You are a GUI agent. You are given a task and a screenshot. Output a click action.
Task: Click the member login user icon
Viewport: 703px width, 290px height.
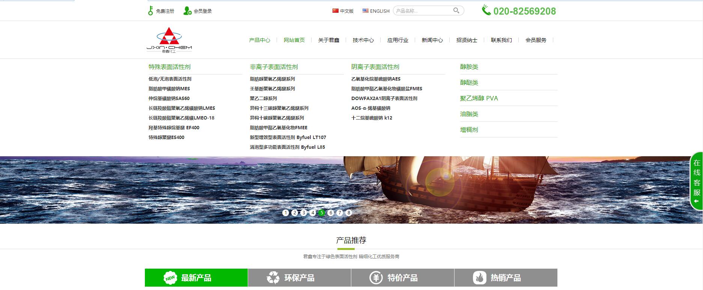pos(187,11)
